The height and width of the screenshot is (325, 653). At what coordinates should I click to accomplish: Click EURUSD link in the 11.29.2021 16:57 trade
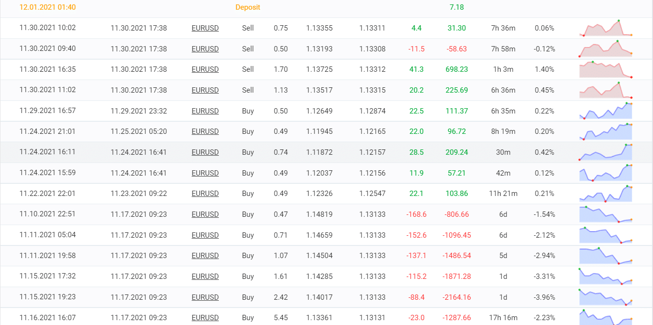(x=205, y=111)
